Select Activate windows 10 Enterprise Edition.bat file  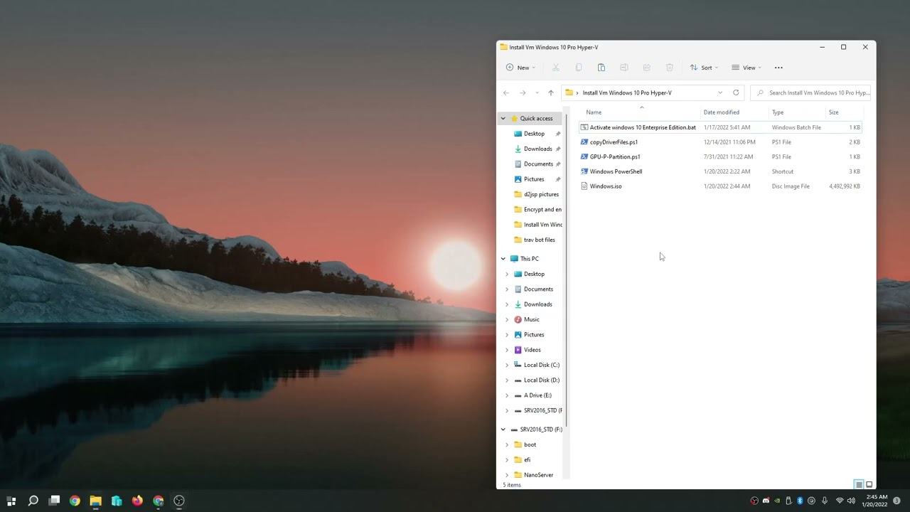tap(720, 127)
